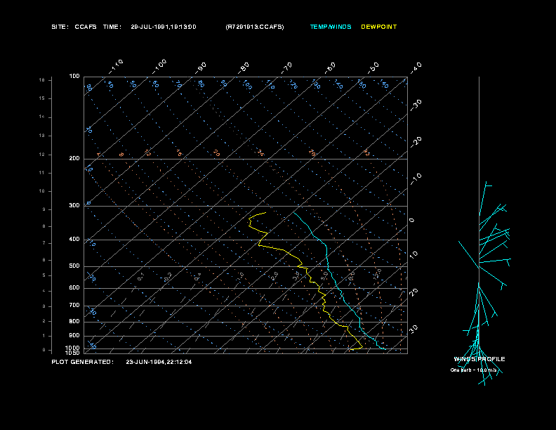Click the 9 km label on height scale
The height and width of the screenshot is (430, 556).
coord(44,209)
